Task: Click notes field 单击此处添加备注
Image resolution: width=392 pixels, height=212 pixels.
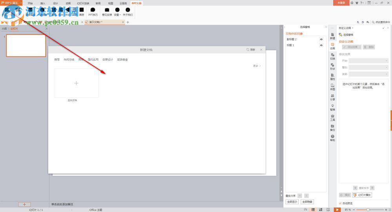Action: pos(62,204)
